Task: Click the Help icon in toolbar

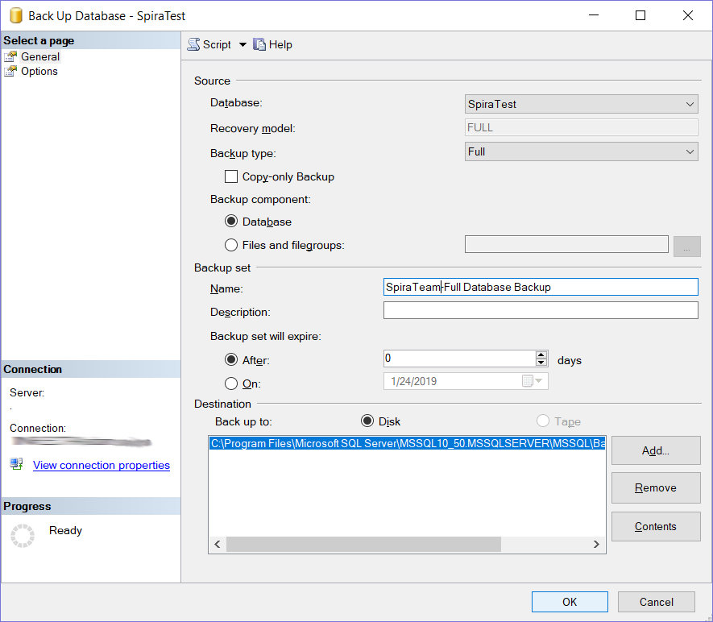Action: pos(259,44)
